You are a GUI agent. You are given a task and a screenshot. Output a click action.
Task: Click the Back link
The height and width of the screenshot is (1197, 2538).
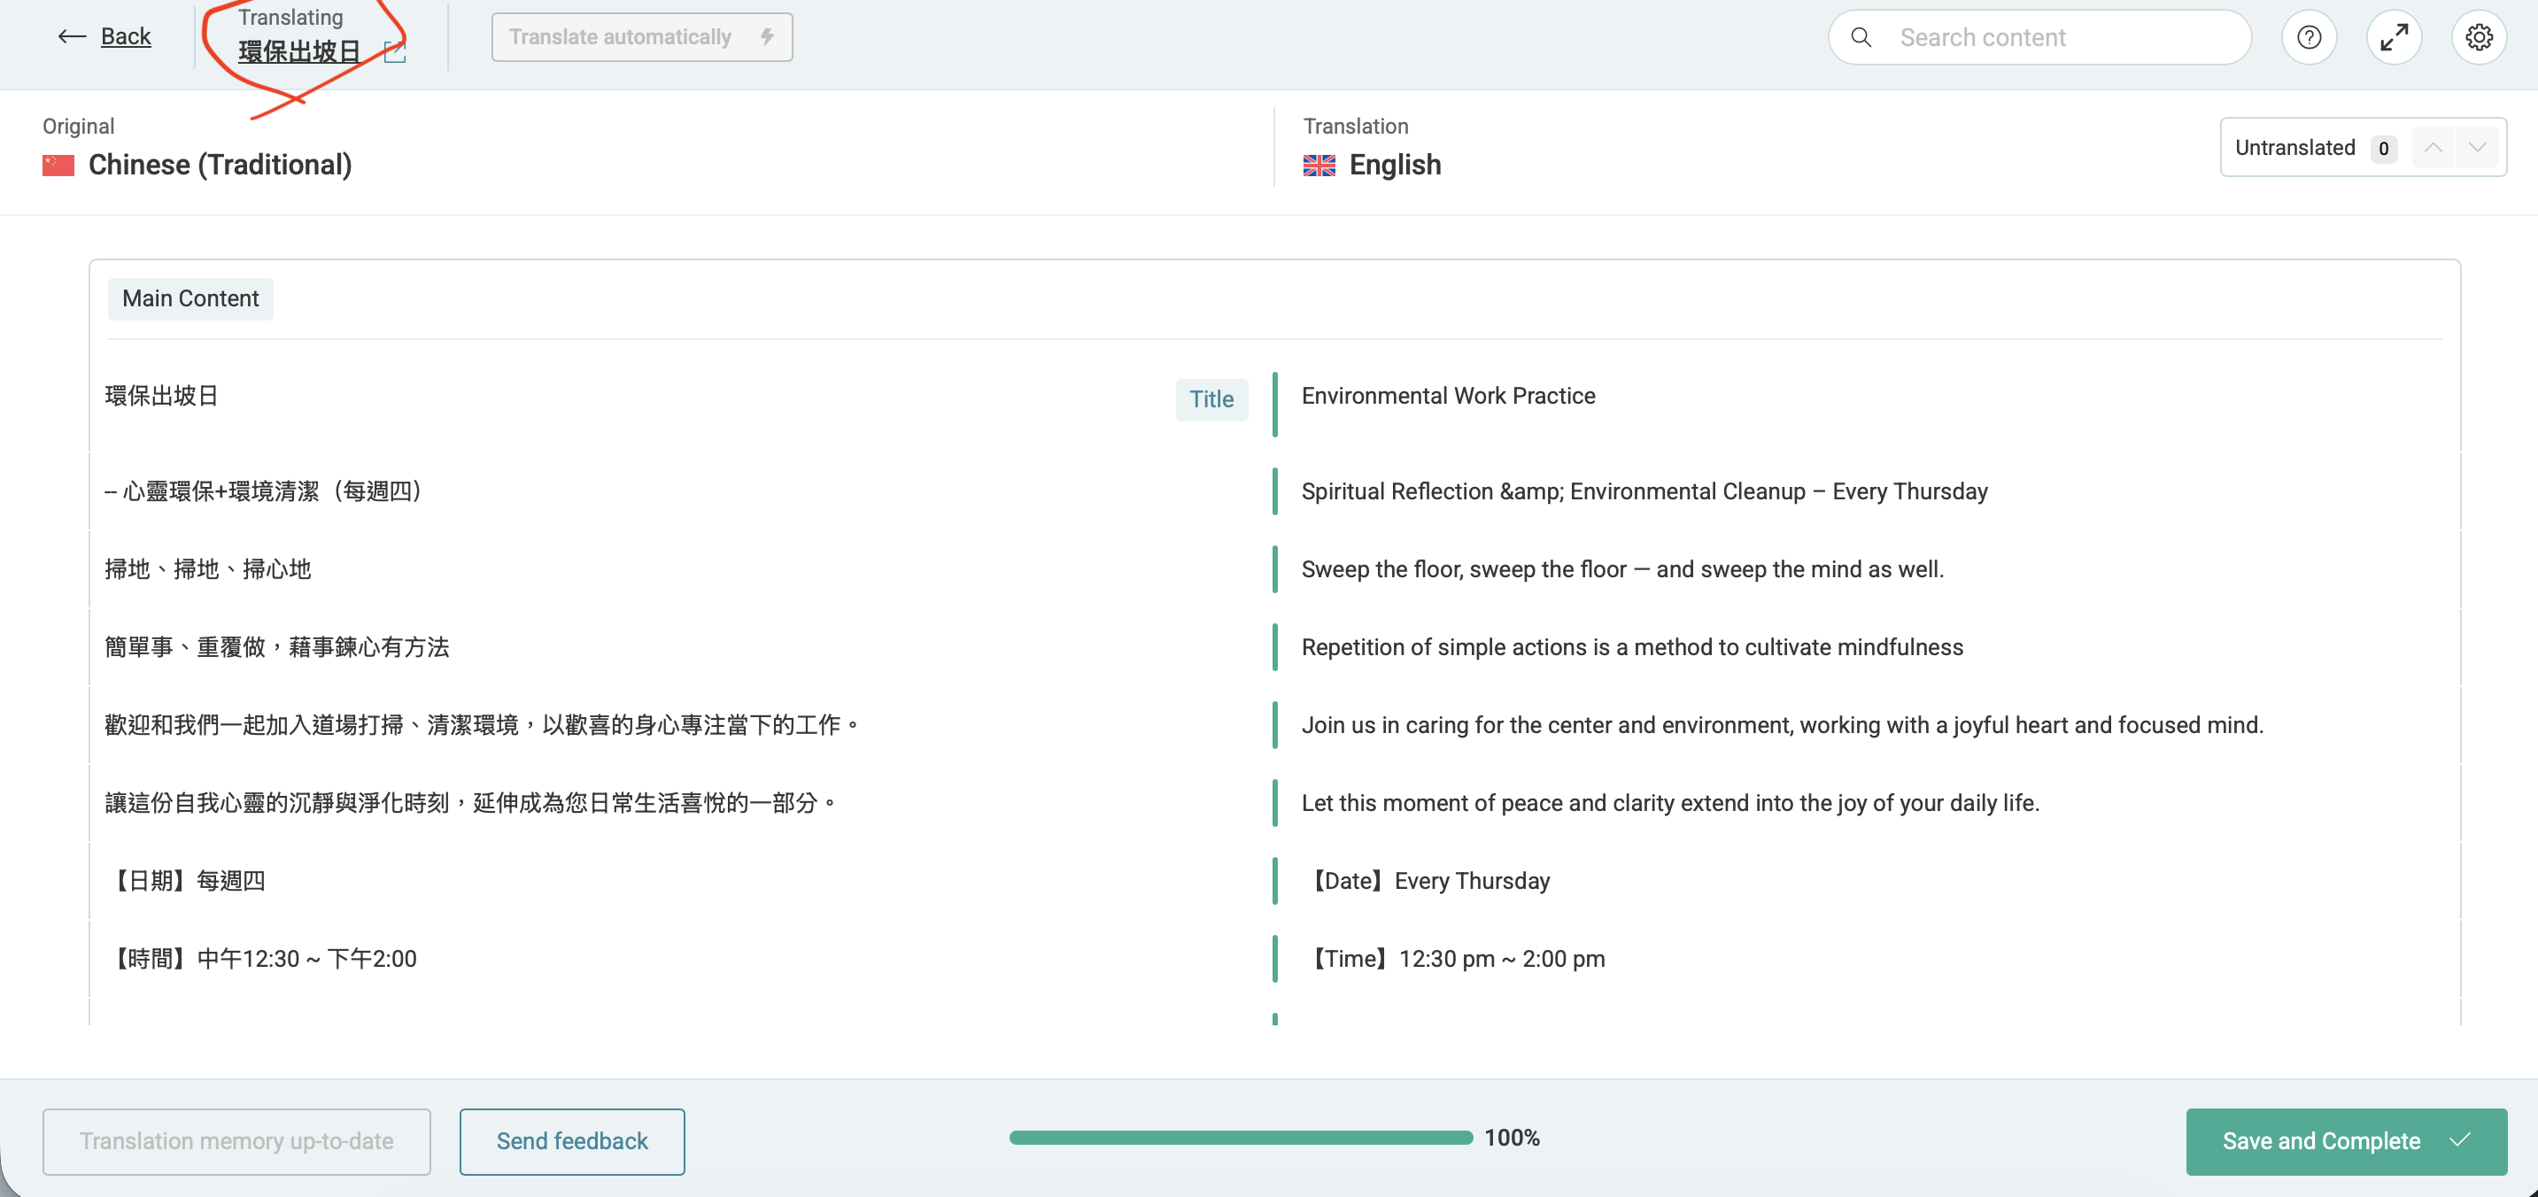[125, 37]
